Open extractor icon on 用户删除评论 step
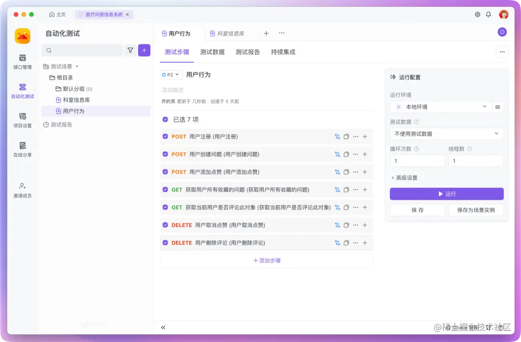The image size is (521, 342). click(x=337, y=243)
